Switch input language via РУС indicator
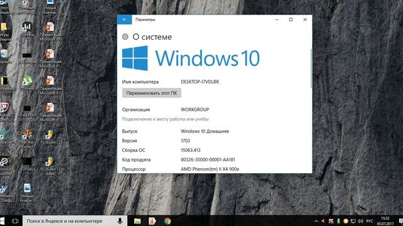The image size is (403, 226). click(370, 221)
